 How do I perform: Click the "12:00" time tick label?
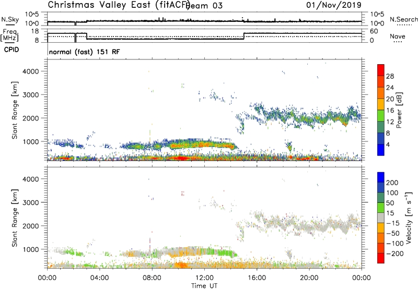(204, 278)
